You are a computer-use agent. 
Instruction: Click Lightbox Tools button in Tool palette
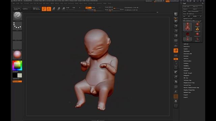point(192,19)
